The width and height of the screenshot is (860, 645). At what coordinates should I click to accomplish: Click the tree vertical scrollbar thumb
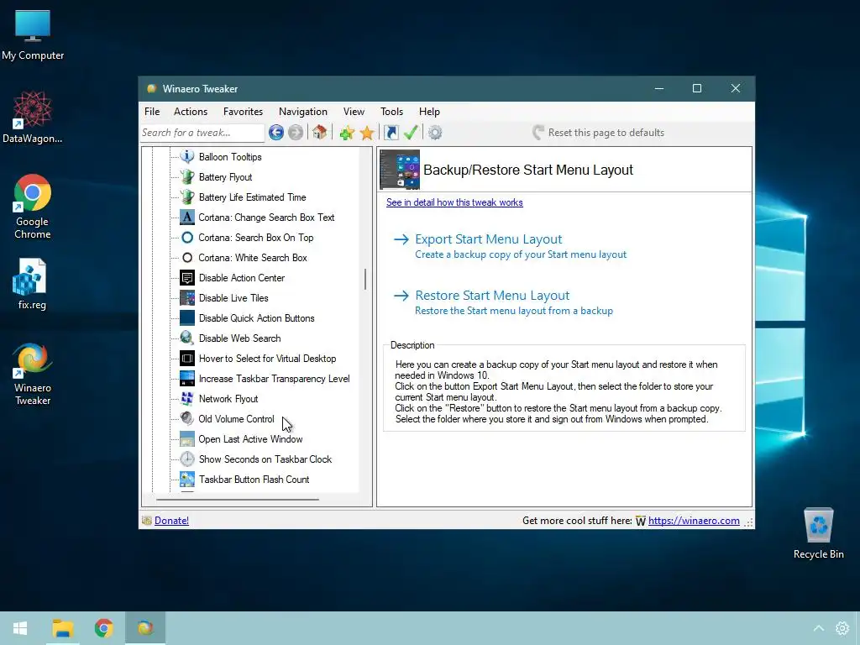364,279
